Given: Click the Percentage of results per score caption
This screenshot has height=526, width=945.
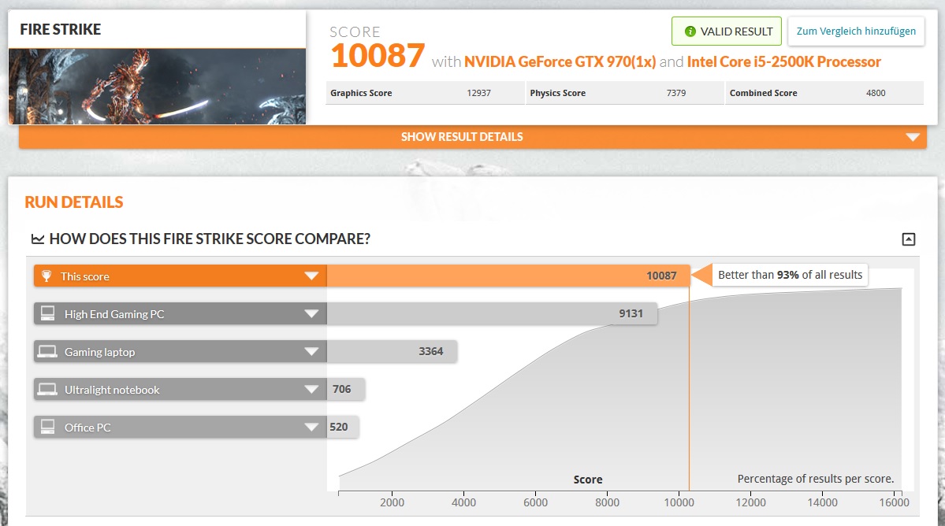Looking at the screenshot, I should [816, 479].
